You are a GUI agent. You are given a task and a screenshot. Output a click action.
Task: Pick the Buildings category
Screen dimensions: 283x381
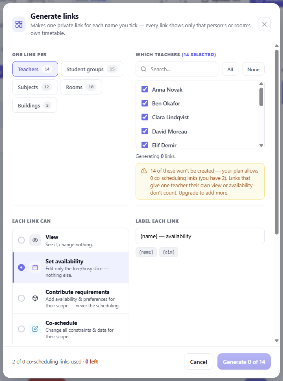tap(35, 105)
